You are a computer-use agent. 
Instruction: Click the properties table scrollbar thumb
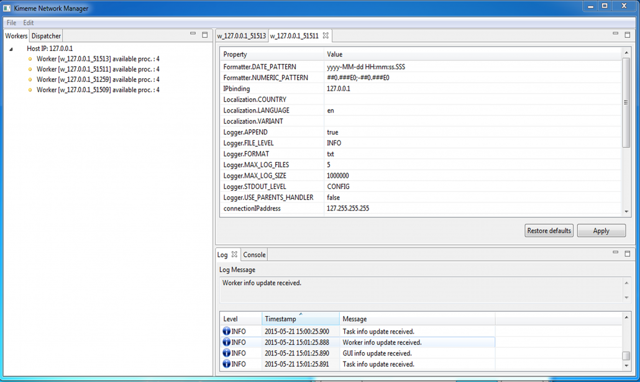click(626, 102)
